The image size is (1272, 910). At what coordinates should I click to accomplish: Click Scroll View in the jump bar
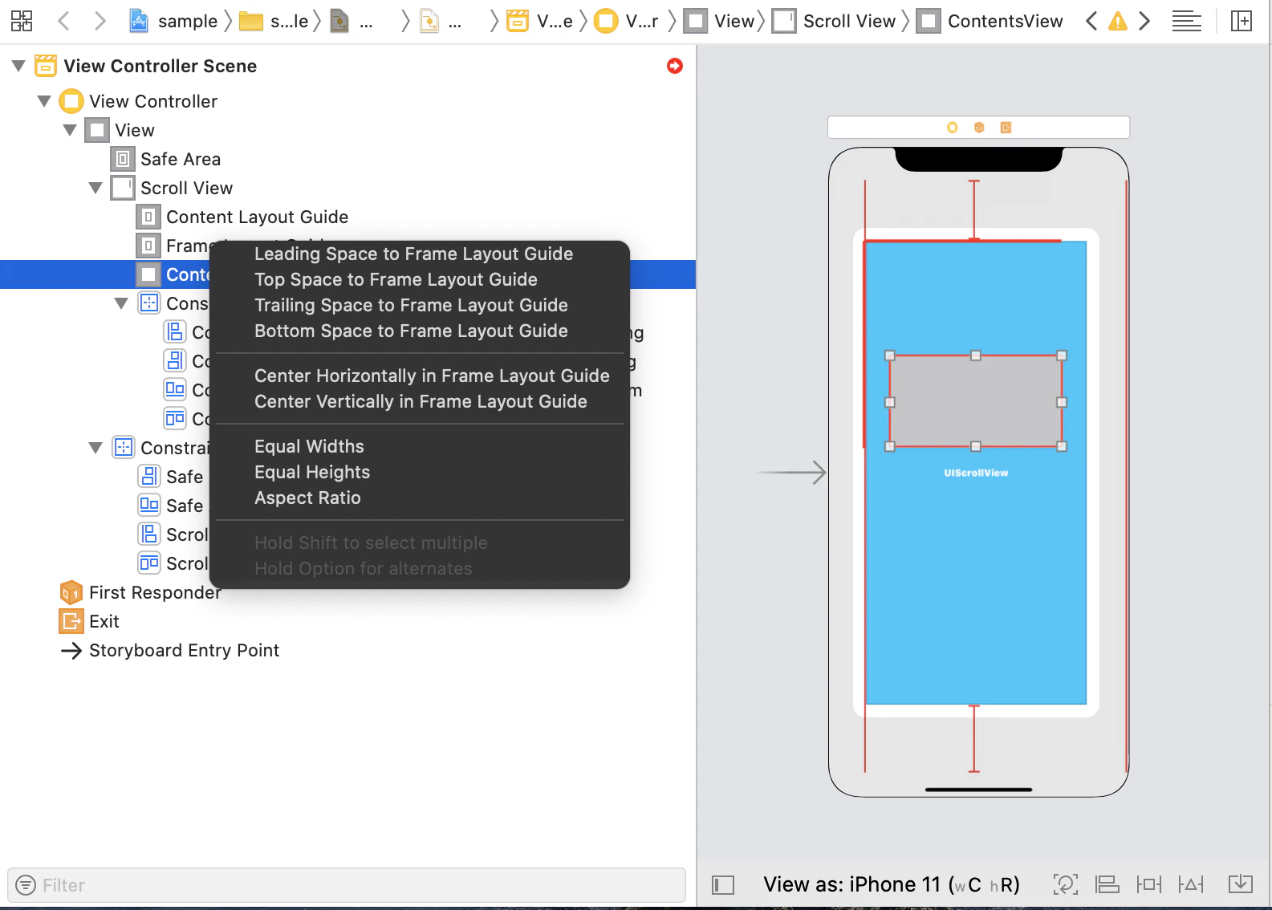834,21
